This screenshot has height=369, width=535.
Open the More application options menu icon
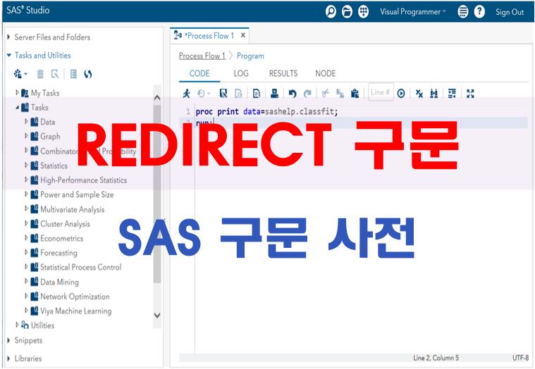(x=462, y=12)
